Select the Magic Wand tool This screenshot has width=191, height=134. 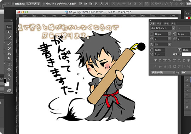(x=9, y=32)
